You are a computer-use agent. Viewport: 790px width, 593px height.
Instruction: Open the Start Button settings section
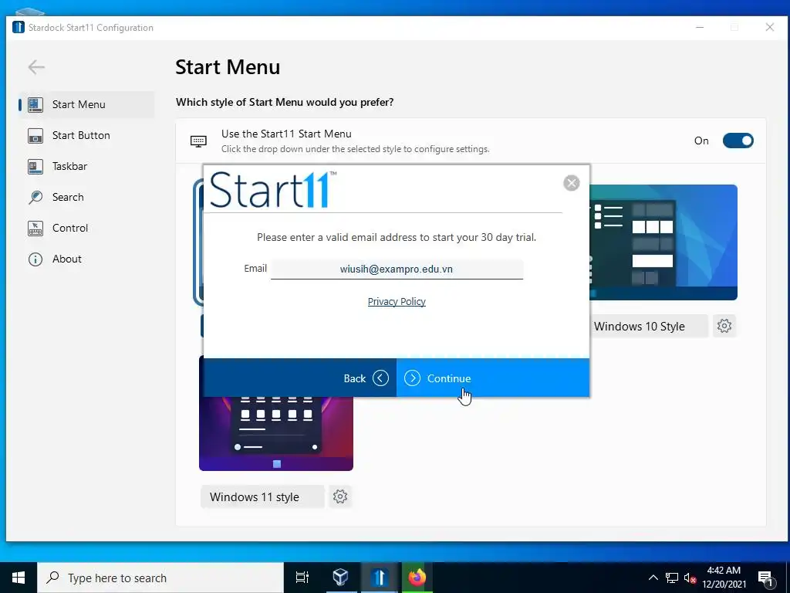pos(86,135)
